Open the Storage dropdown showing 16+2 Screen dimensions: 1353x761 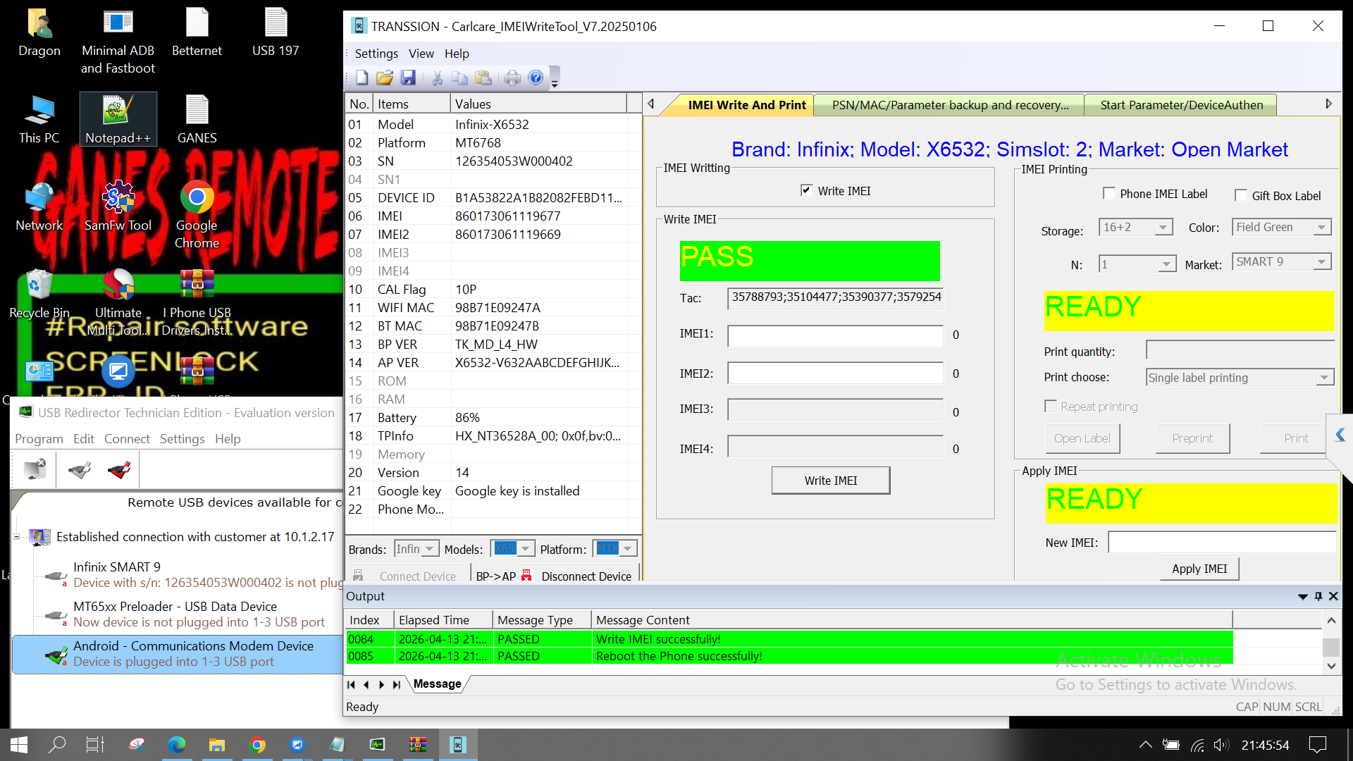tap(1166, 227)
